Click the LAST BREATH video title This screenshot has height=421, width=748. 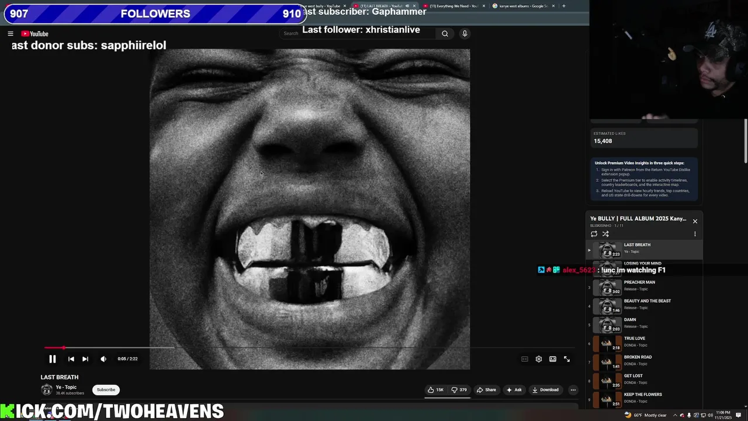click(60, 377)
